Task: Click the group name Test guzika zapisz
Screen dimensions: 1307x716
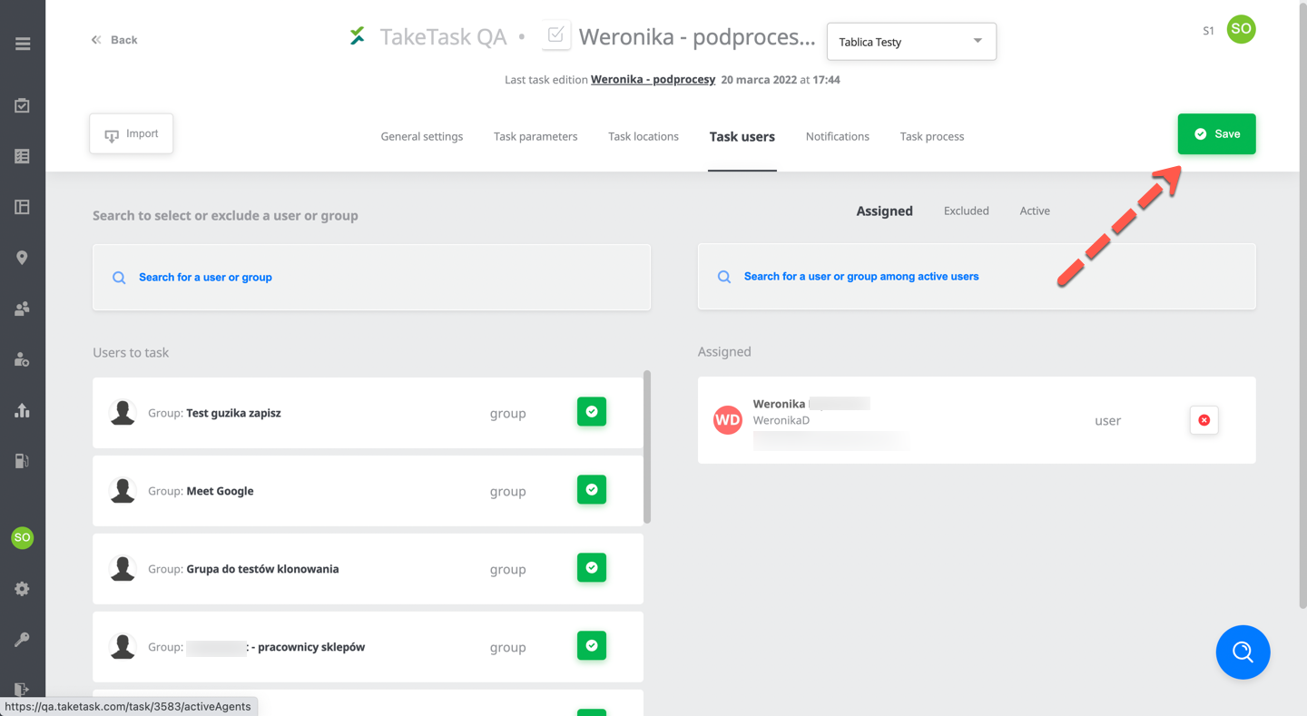Action: 233,413
